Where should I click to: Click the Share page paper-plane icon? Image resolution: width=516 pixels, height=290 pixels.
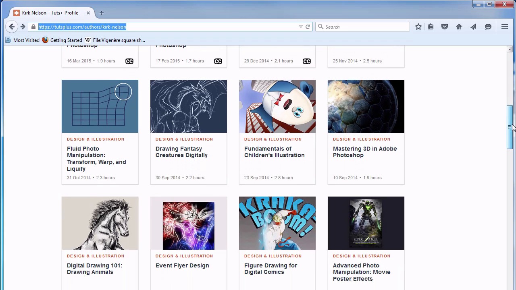click(x=473, y=27)
